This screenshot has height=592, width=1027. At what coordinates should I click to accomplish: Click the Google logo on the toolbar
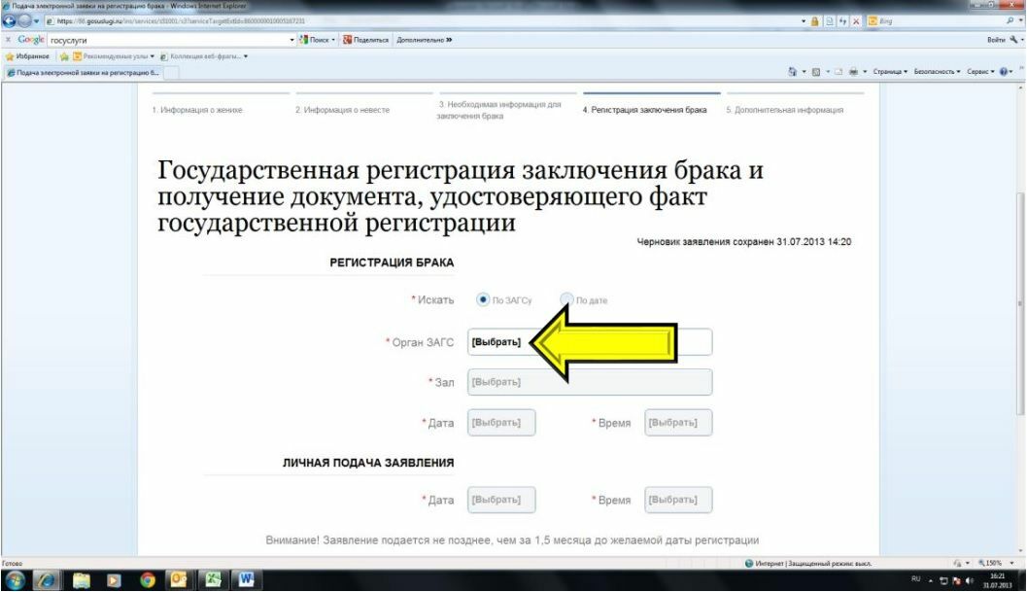(x=31, y=39)
